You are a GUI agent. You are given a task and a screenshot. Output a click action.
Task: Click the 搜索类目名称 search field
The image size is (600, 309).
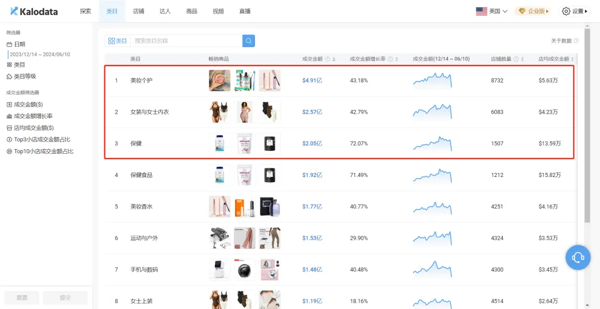pos(186,41)
